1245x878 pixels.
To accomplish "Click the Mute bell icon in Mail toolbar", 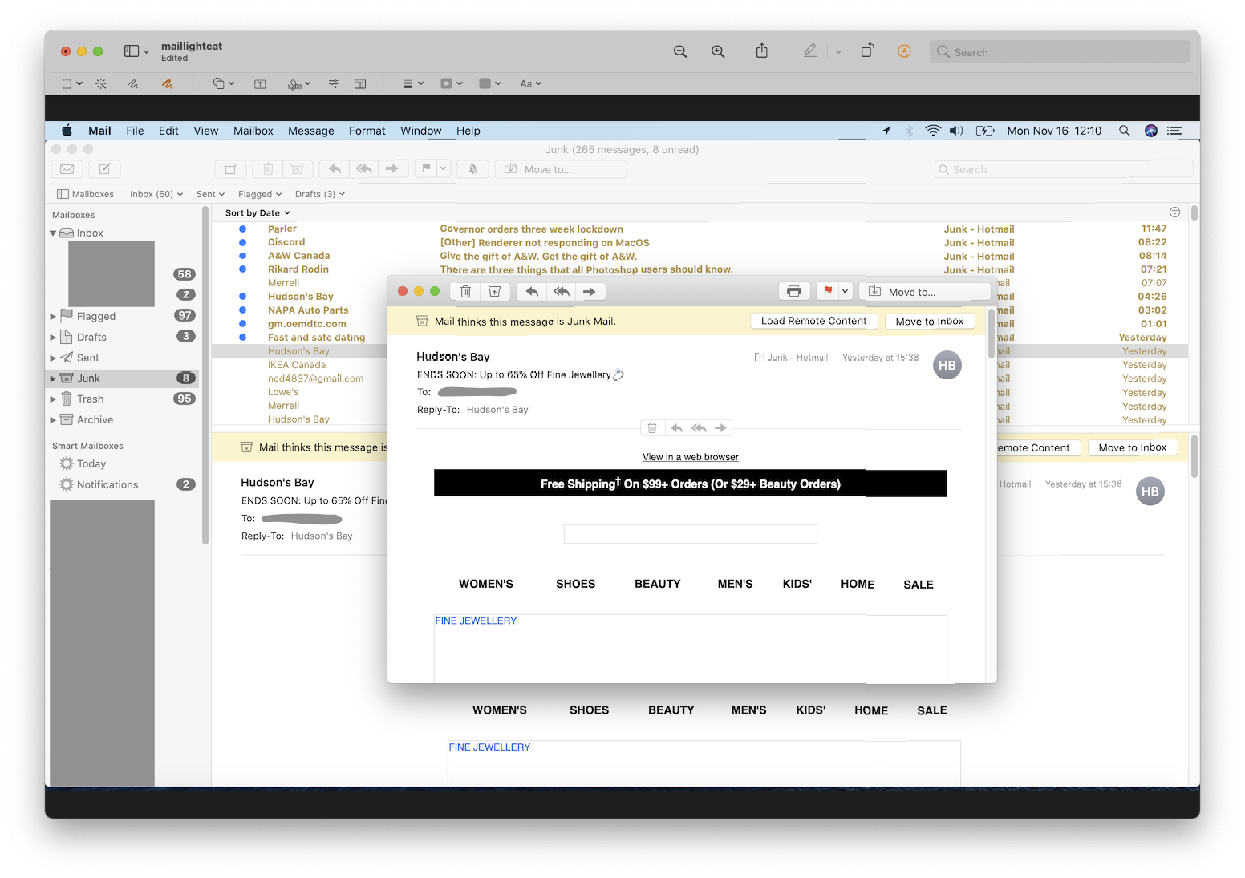I will click(x=472, y=169).
